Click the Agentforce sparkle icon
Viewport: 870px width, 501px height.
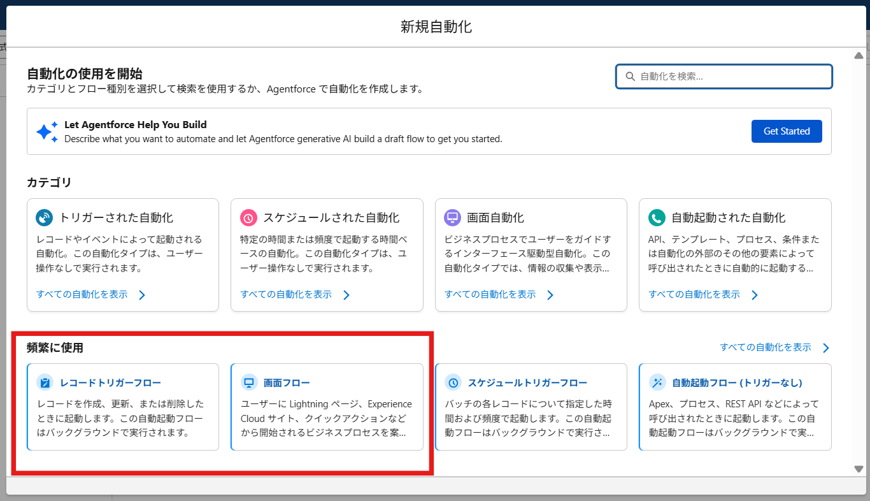pyautogui.click(x=46, y=131)
